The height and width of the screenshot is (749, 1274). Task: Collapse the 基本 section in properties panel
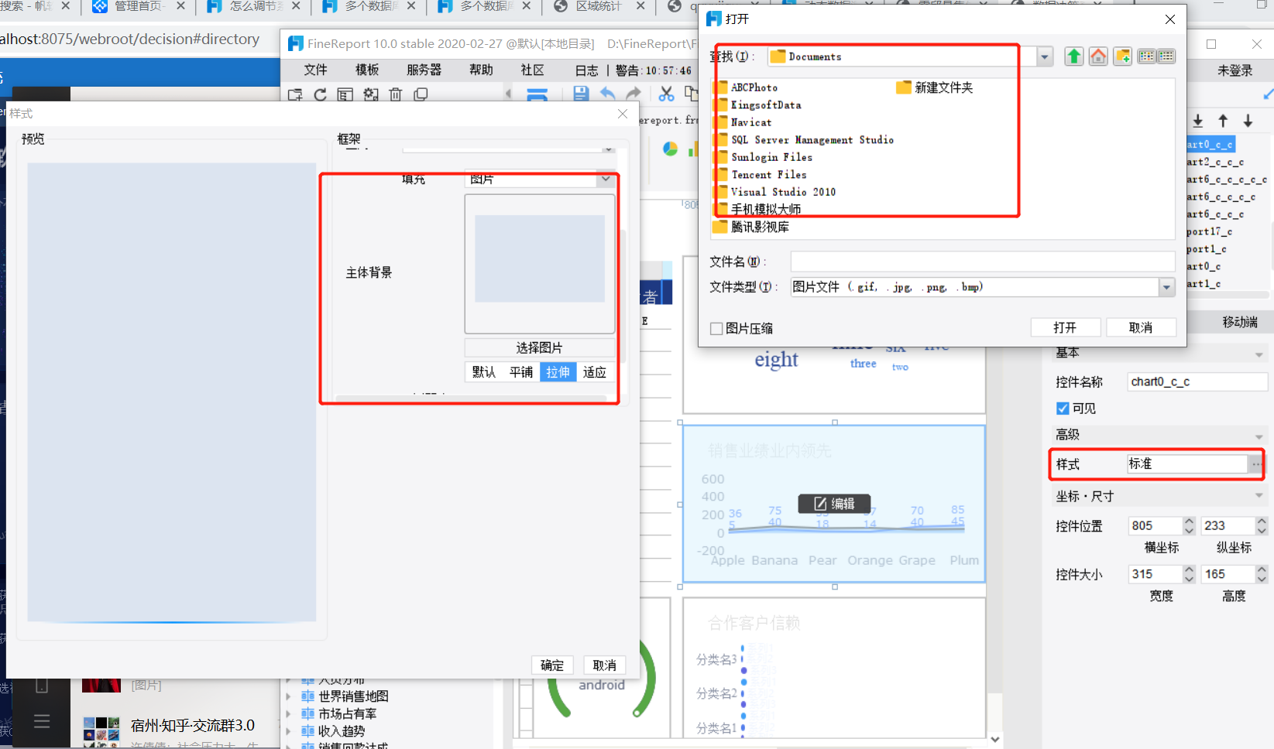click(x=1259, y=354)
